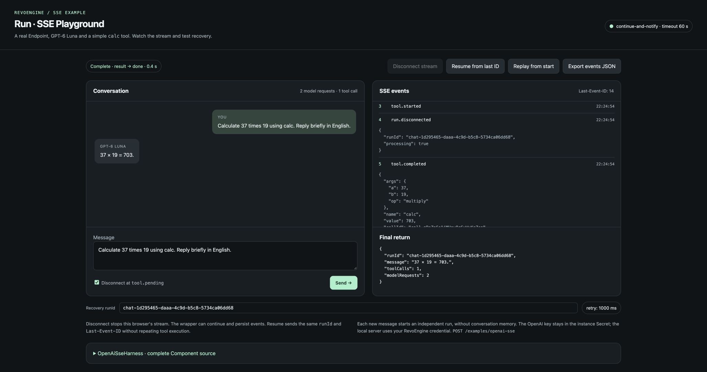Click the REVOENGINE / SSE EXAMPLE breadcrumb
Image resolution: width=707 pixels, height=372 pixels.
coord(50,13)
